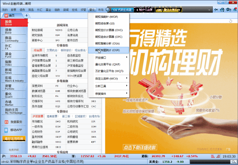
Task: Open the chat bubbles icon in toolbar
Action: [x=228, y=10]
